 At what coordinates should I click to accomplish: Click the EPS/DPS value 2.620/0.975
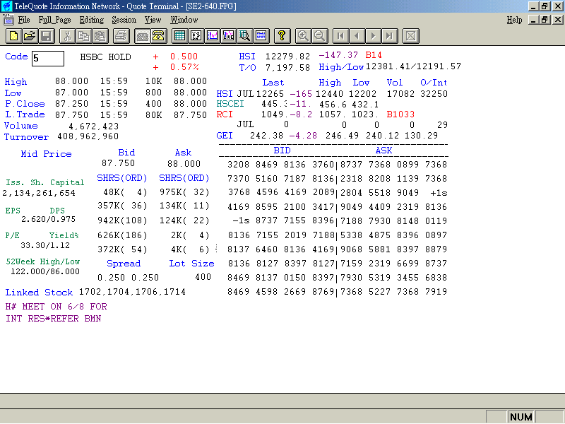click(48, 219)
